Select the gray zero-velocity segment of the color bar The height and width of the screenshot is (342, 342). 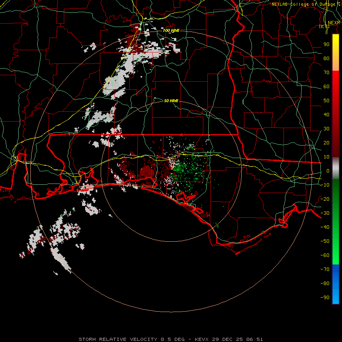(x=336, y=168)
